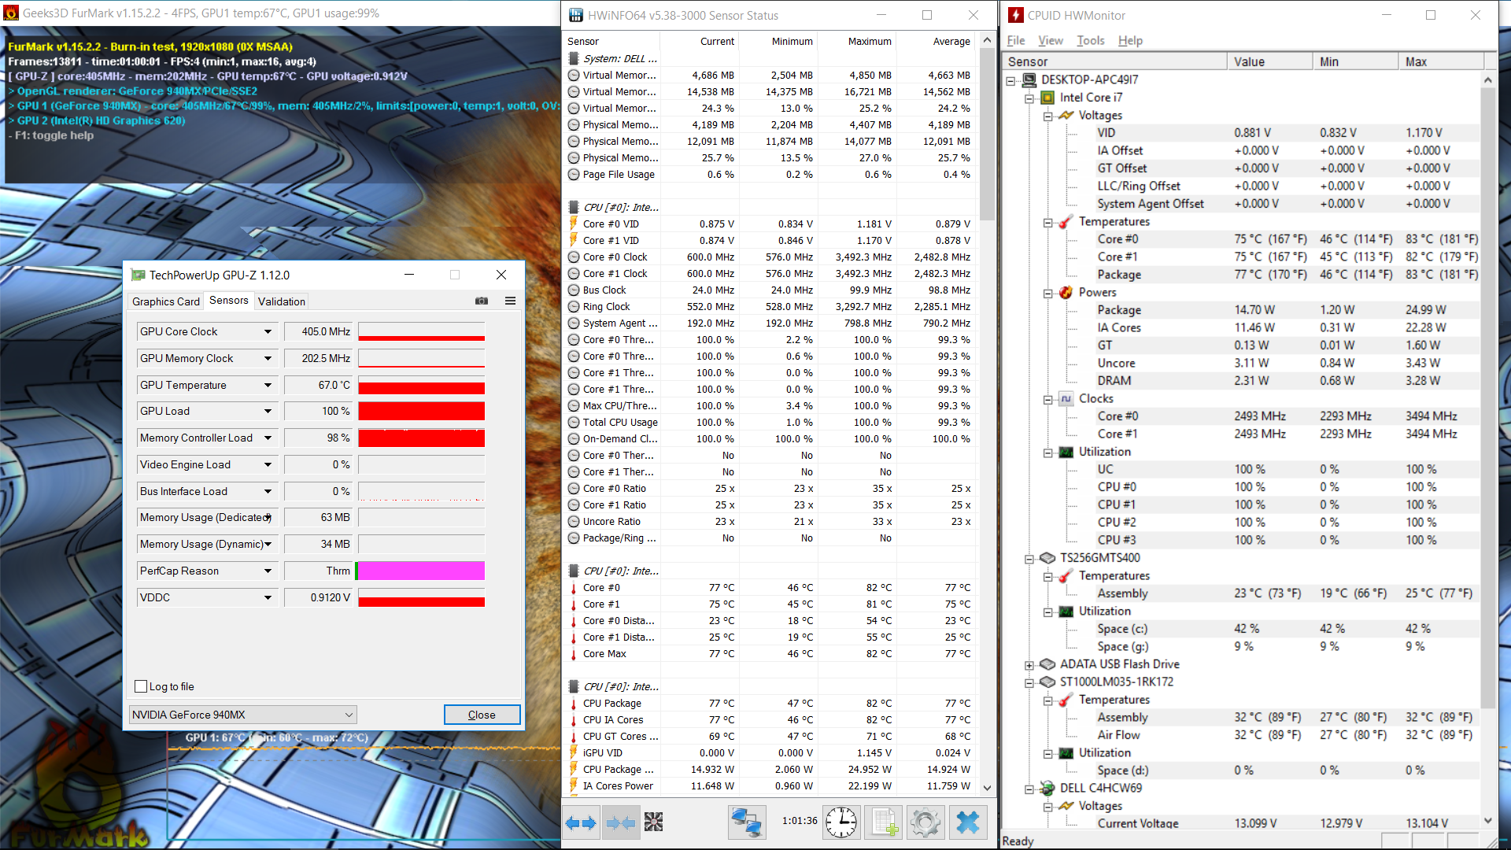Click the collapse-columns arrows icon in HWiNFO toolbar
1511x850 pixels.
(x=621, y=823)
